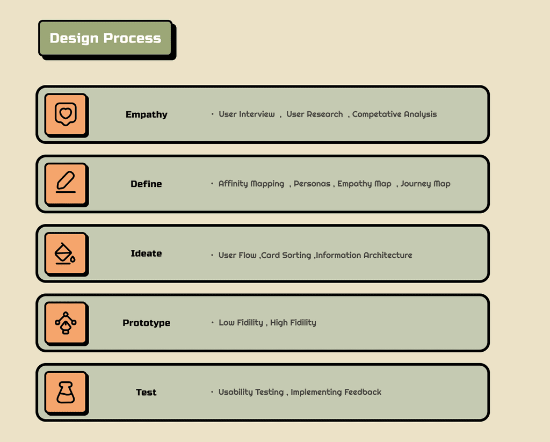The image size is (550, 442).
Task: Open the Design Process title badge
Action: tap(105, 38)
